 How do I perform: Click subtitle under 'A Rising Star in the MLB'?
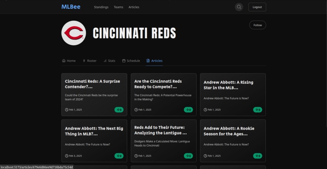[226, 98]
